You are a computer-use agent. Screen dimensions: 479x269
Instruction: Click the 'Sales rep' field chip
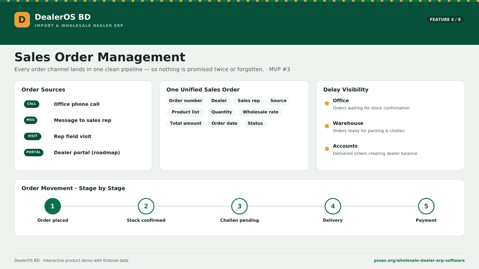click(x=249, y=101)
